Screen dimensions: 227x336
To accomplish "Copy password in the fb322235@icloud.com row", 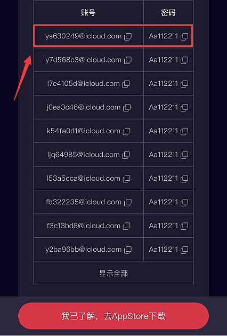I will point(184,203).
